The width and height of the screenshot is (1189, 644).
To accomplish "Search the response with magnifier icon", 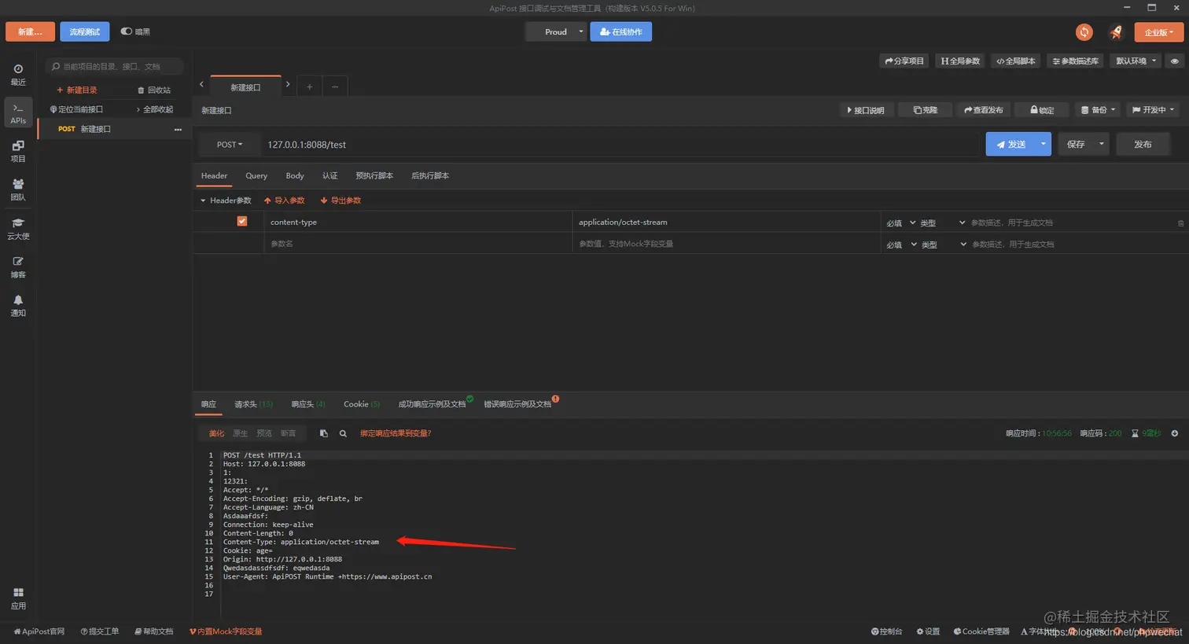I will point(343,433).
